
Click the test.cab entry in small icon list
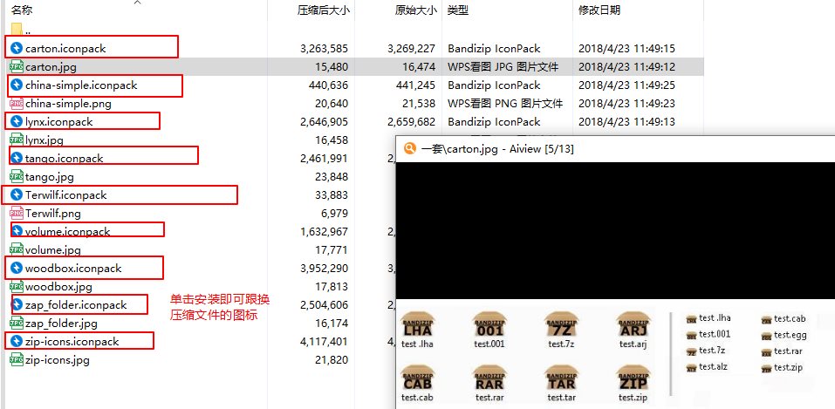pyautogui.click(x=784, y=319)
